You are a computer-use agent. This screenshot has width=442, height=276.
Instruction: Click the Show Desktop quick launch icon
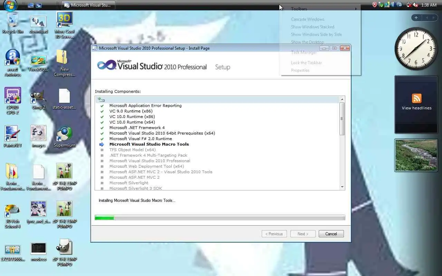[x=31, y=5]
